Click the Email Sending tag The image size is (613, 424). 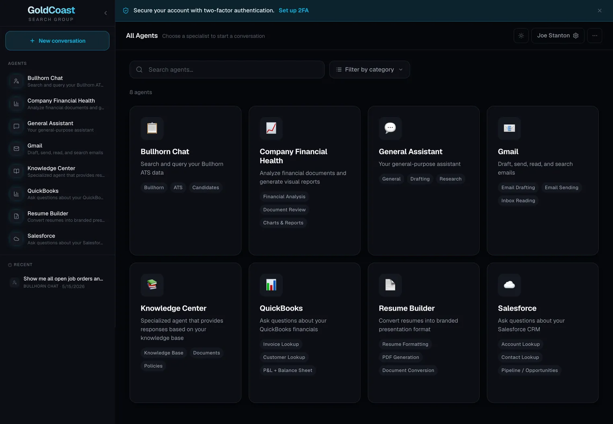(x=562, y=188)
